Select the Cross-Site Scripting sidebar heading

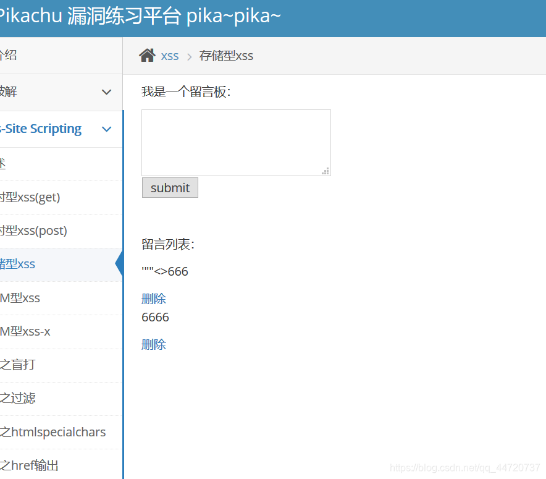[40, 129]
